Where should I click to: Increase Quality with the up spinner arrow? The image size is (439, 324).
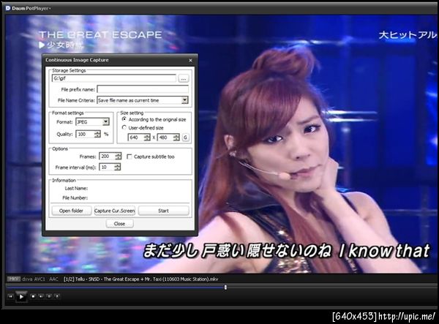click(x=97, y=132)
